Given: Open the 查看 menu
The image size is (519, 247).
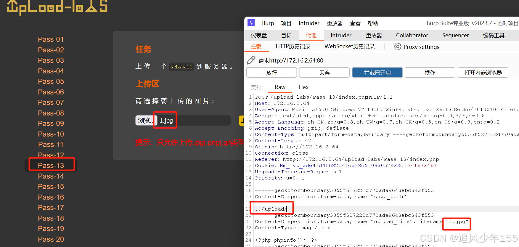Looking at the screenshot, I should [x=355, y=23].
